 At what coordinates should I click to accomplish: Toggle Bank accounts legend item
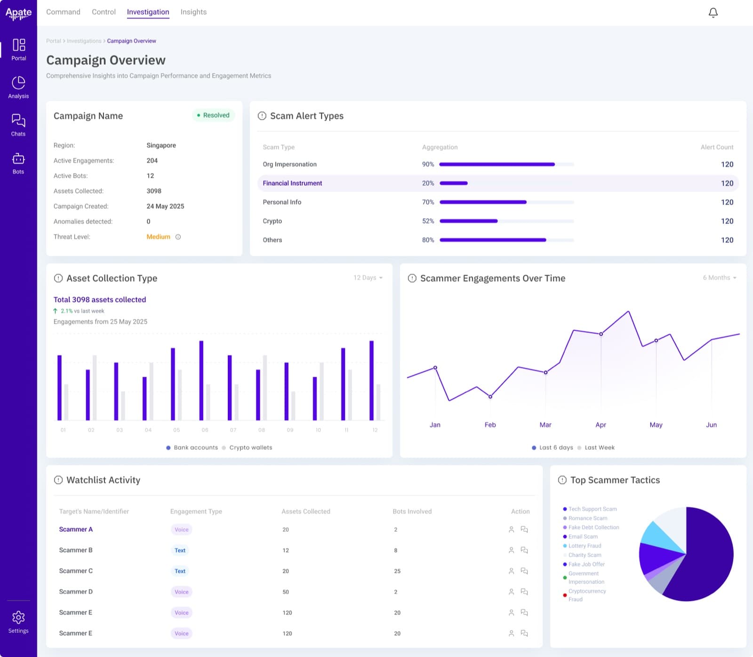pos(192,448)
